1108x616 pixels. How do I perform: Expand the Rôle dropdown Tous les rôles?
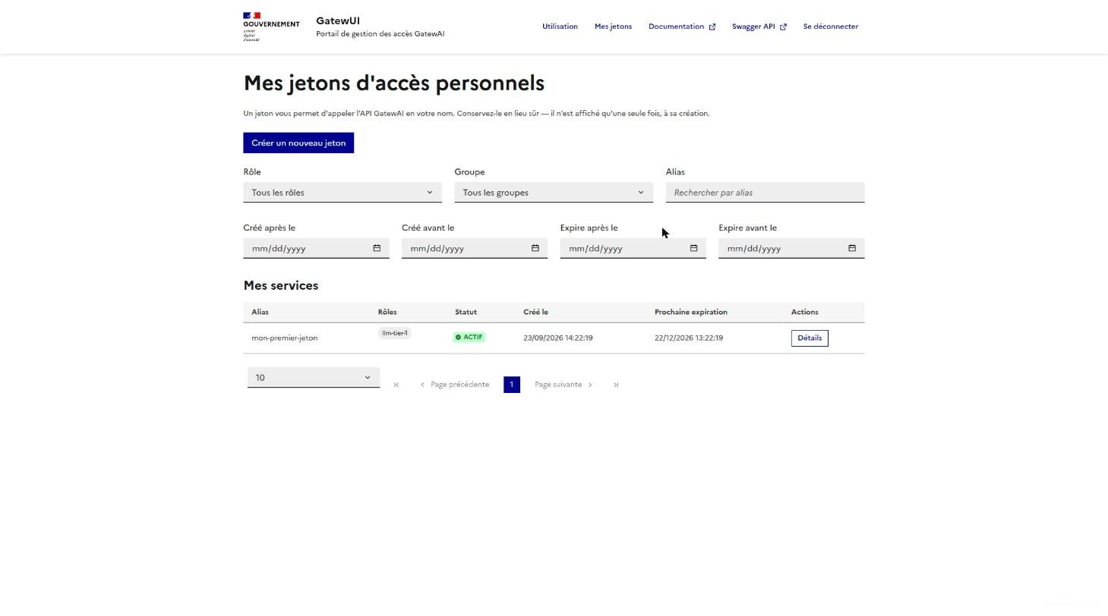(343, 193)
